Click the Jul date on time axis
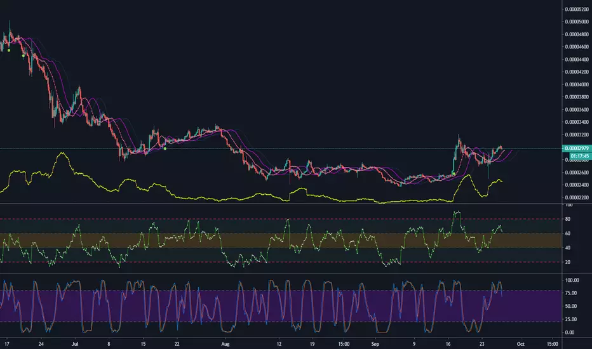592x349 pixels. pyautogui.click(x=75, y=344)
